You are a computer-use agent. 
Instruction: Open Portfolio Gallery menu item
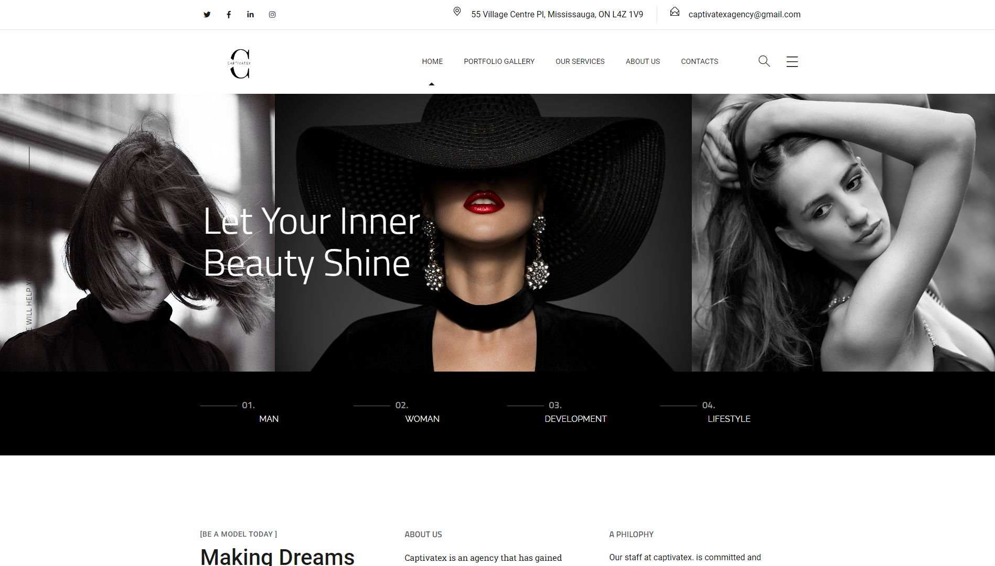[499, 61]
